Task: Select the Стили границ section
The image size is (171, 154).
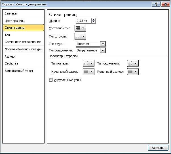Action: (23, 28)
